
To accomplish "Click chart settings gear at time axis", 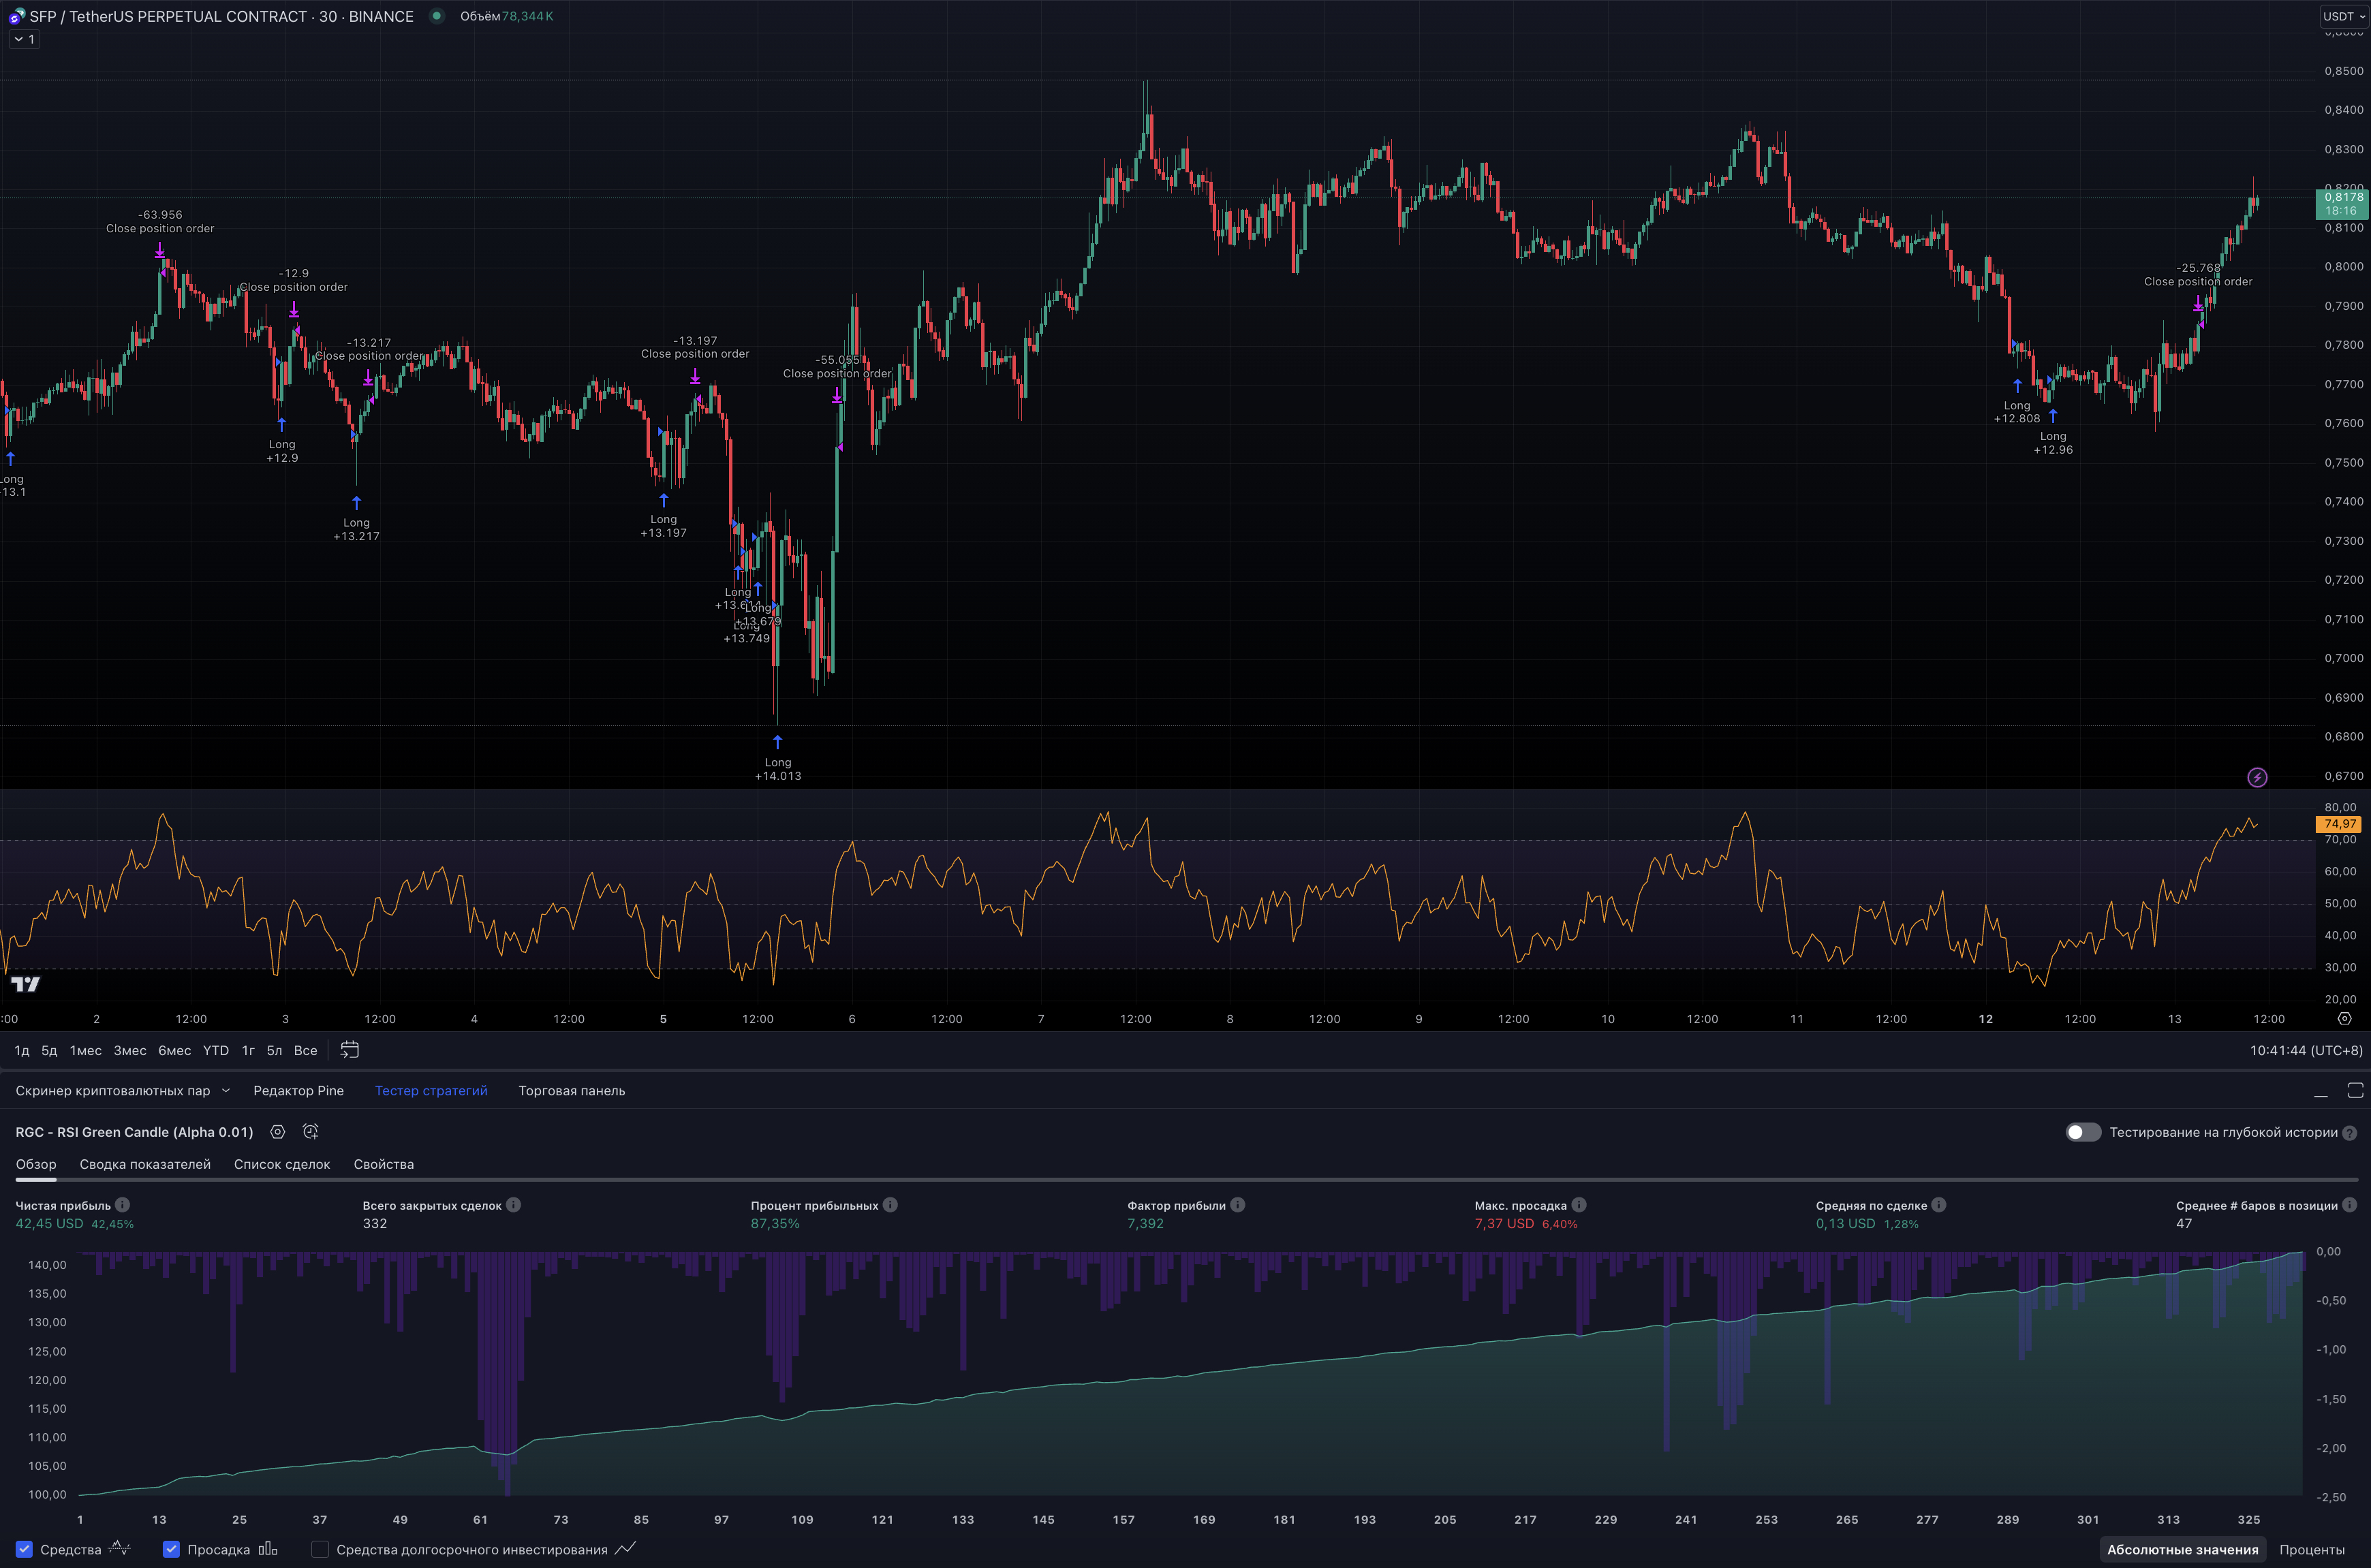I will point(2344,1018).
